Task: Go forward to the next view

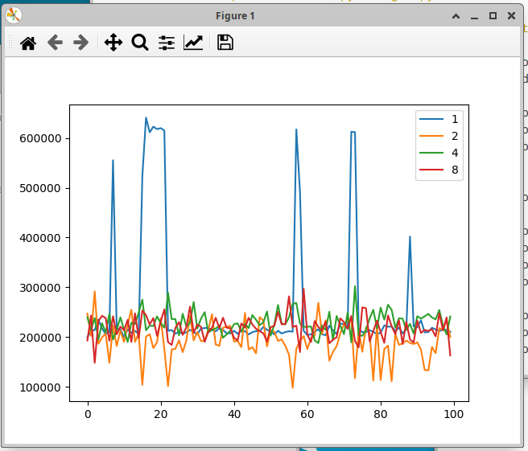Action: [80, 43]
